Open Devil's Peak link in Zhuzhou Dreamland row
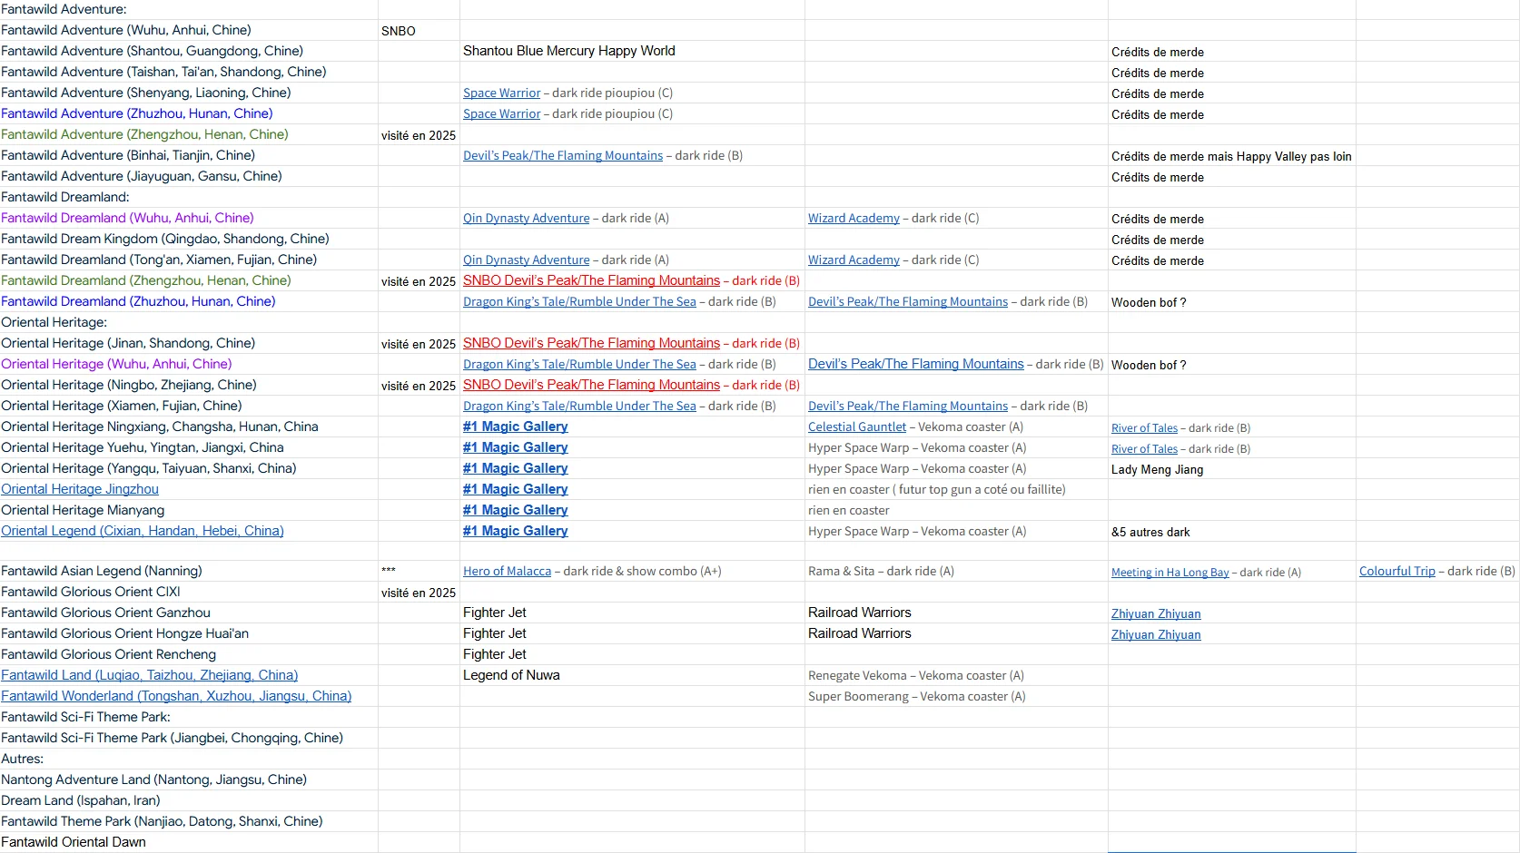Viewport: 1520px width, 853px height. (x=908, y=301)
